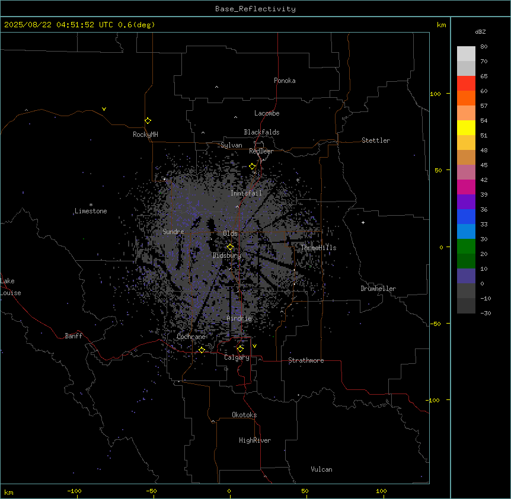Select the Ponoka city label
Image resolution: width=511 pixels, height=499 pixels.
click(285, 81)
